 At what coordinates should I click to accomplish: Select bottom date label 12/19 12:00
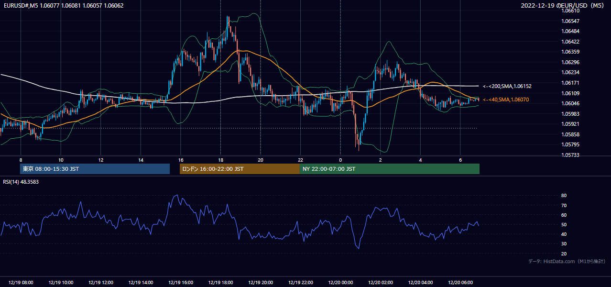(100, 283)
